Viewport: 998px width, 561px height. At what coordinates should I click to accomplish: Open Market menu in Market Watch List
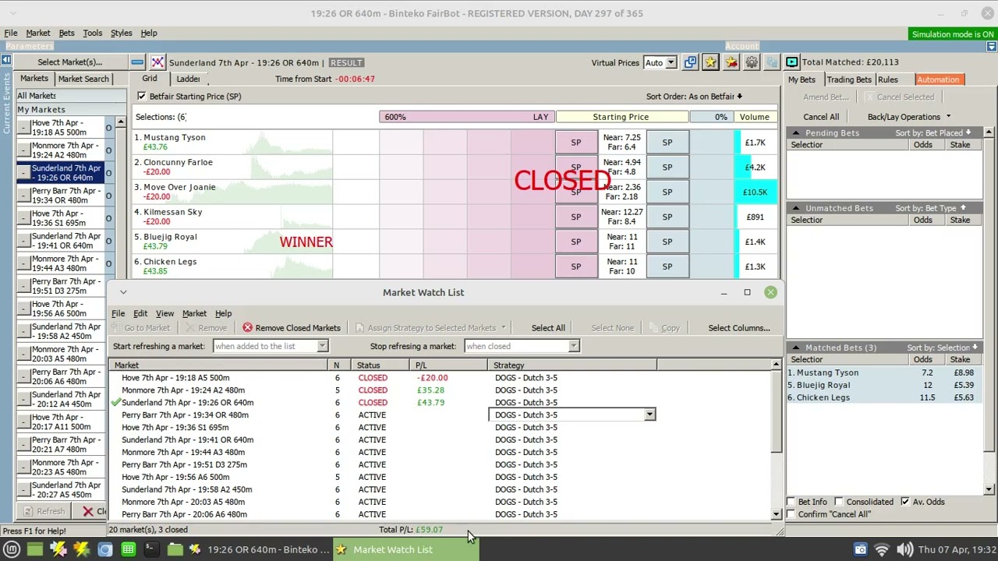tap(194, 313)
